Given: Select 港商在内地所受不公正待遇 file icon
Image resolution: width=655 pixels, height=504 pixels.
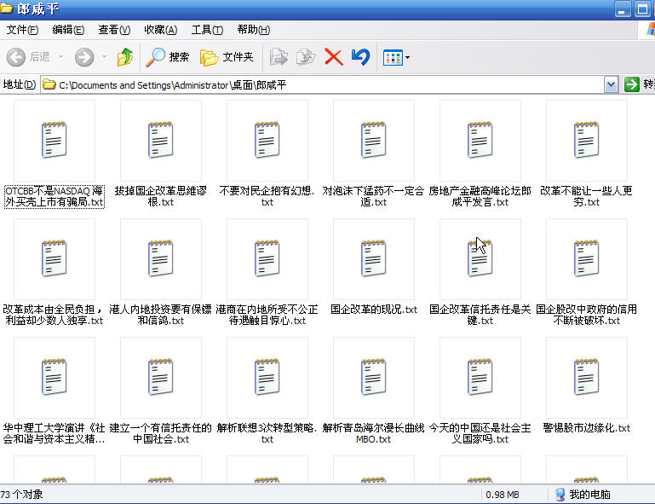Looking at the screenshot, I should click(267, 258).
